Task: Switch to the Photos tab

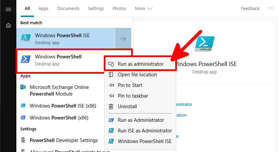Action: coord(119,9)
